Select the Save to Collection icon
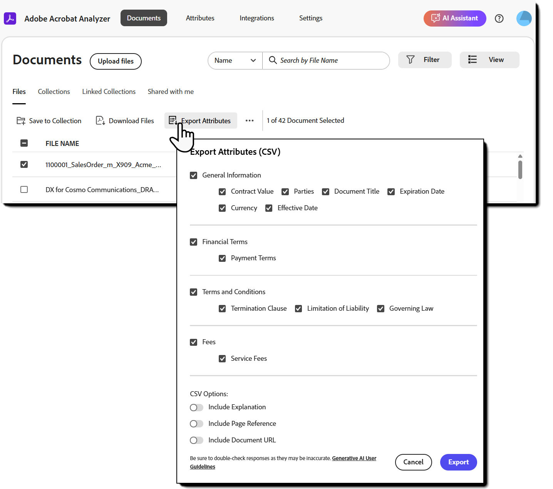 pos(21,121)
